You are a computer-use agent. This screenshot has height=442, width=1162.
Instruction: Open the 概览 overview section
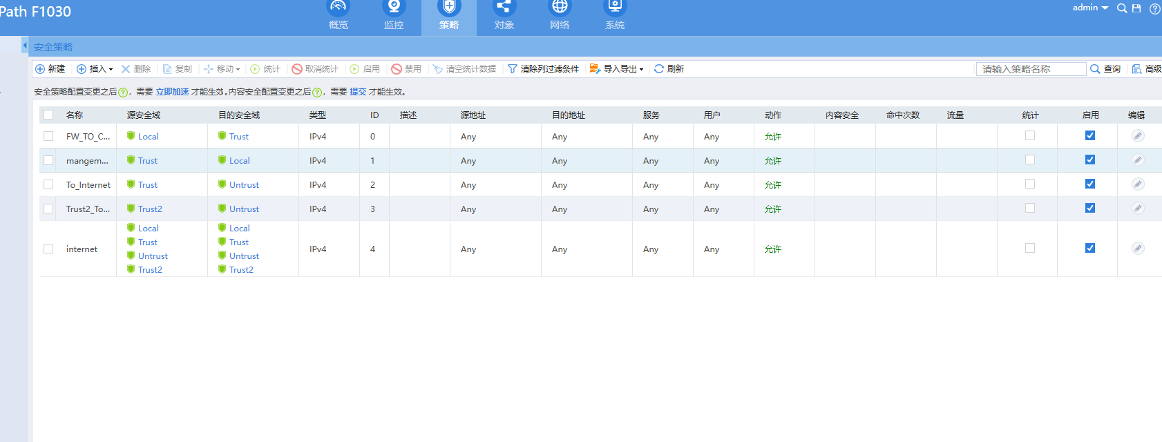[339, 17]
